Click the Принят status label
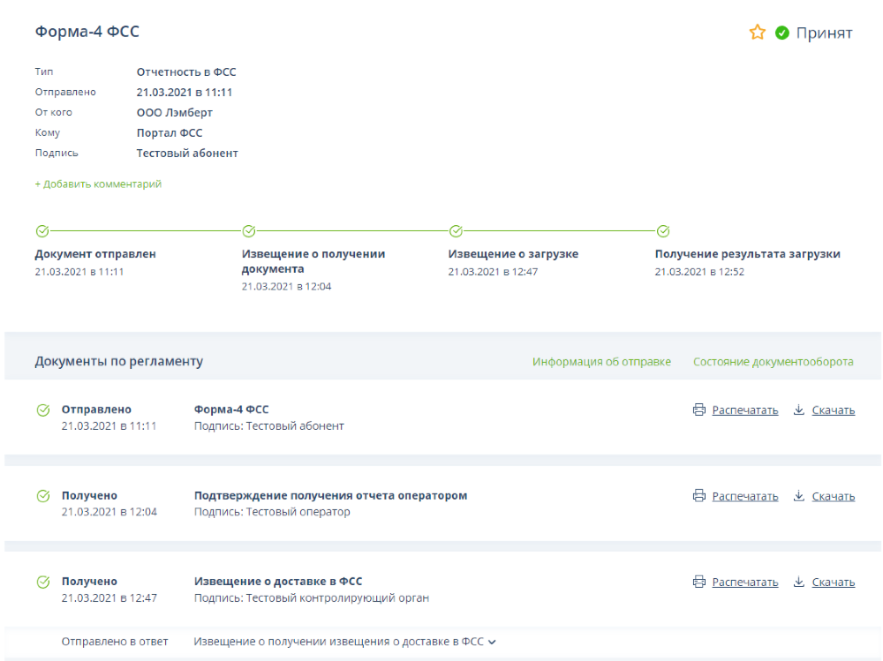 (824, 34)
